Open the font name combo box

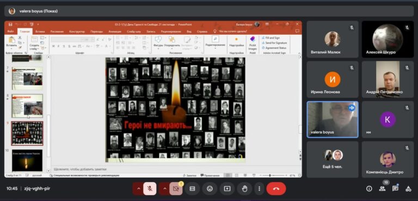click(67, 40)
